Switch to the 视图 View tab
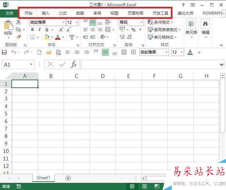Viewport: 226px width, 190px height. (x=114, y=13)
